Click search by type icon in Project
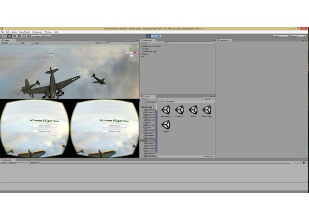The width and height of the screenshot is (309, 220). [206, 99]
